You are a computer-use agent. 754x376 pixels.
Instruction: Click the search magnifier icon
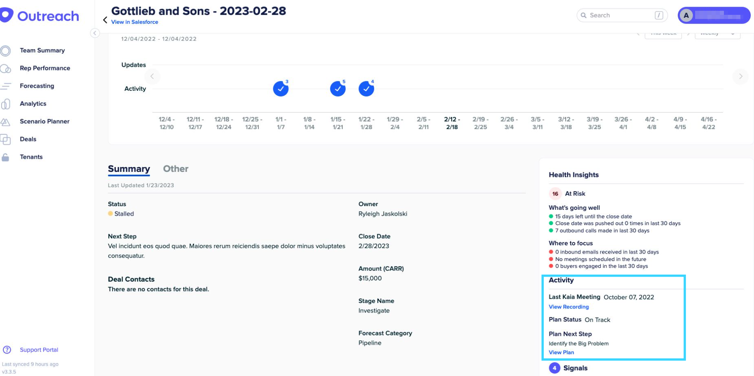583,15
